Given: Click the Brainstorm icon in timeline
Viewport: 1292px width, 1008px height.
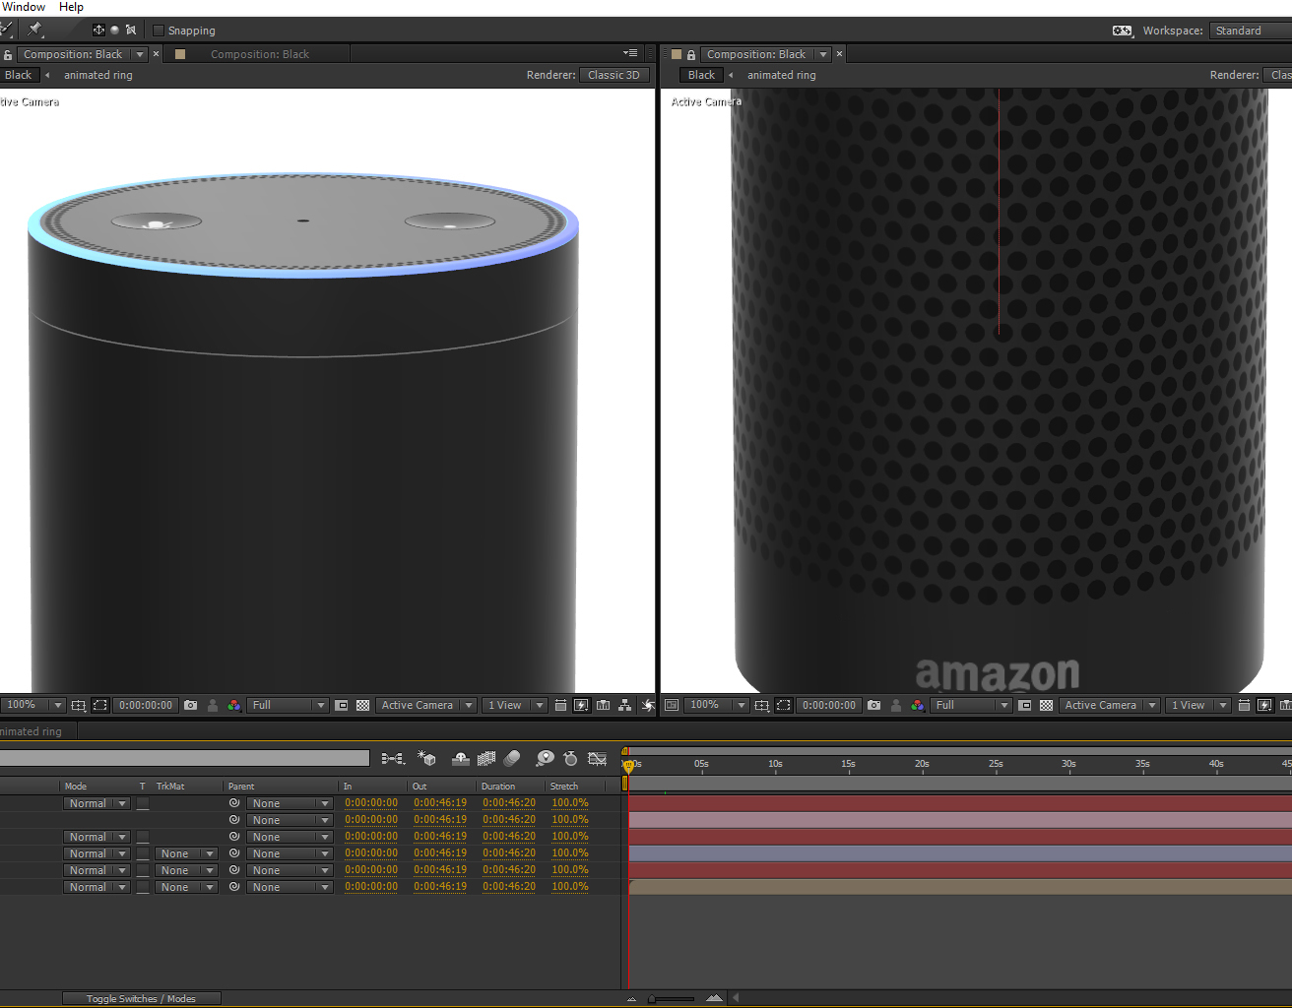Looking at the screenshot, I should tap(545, 758).
